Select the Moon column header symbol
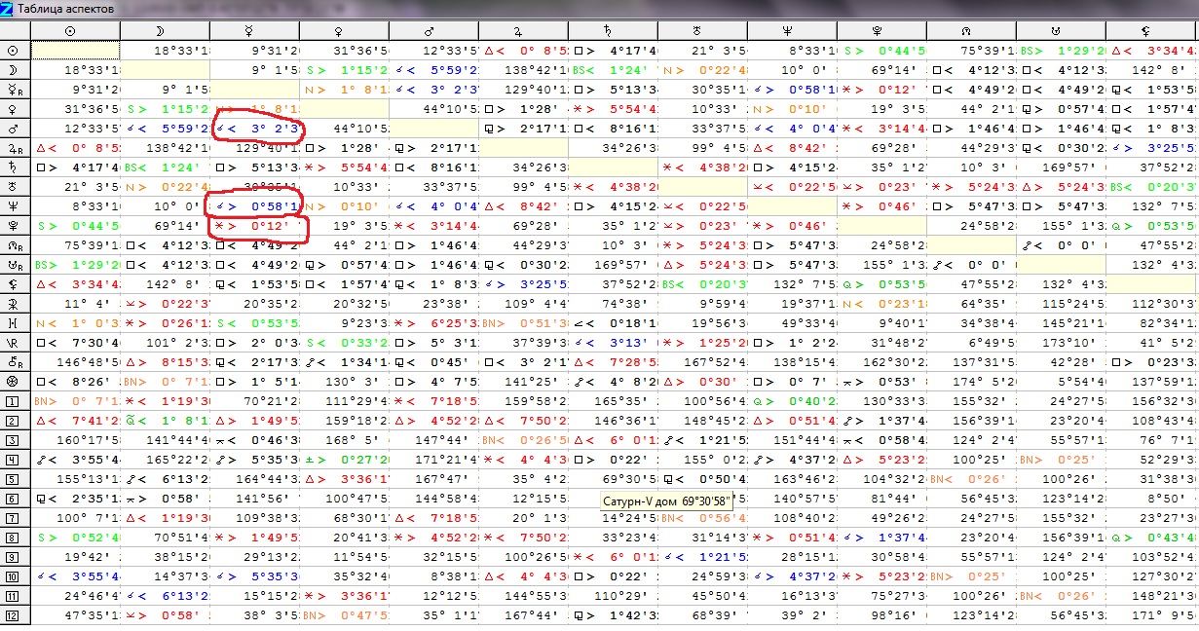This screenshot has width=1199, height=631. (x=165, y=31)
